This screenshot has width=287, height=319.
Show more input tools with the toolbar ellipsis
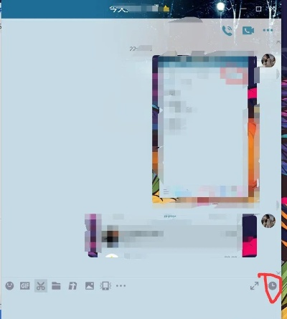point(121,285)
